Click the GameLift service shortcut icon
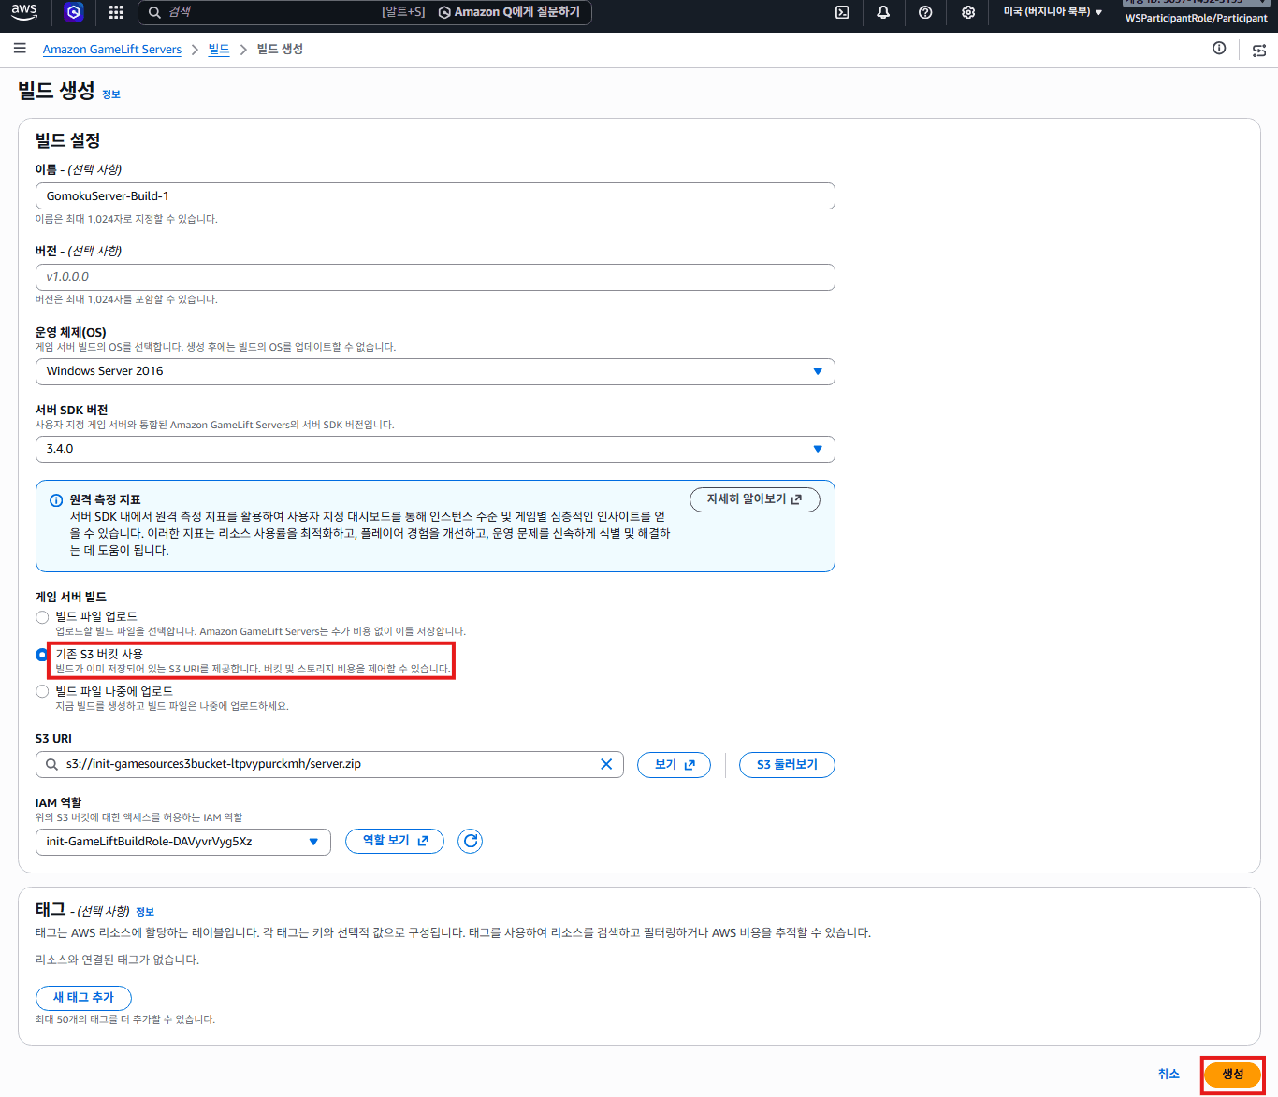The width and height of the screenshot is (1278, 1097). pos(74,12)
